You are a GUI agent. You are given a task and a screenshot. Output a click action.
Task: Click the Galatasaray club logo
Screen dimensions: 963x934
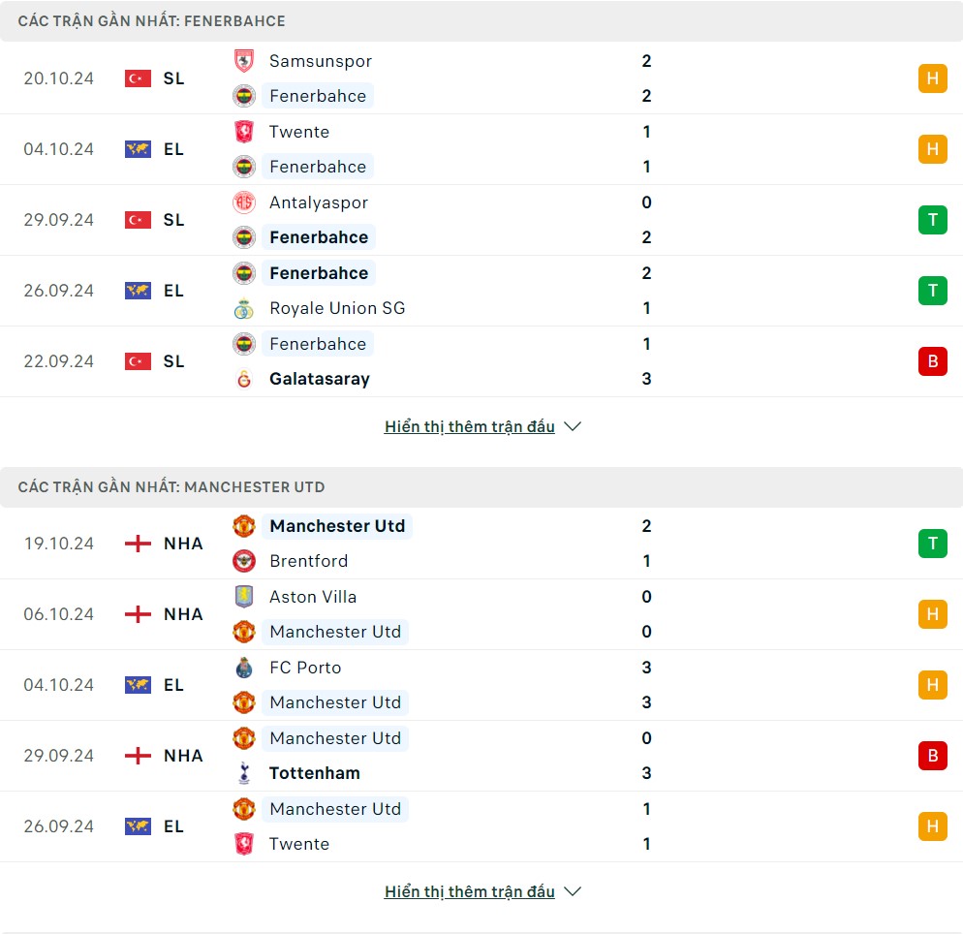click(244, 379)
